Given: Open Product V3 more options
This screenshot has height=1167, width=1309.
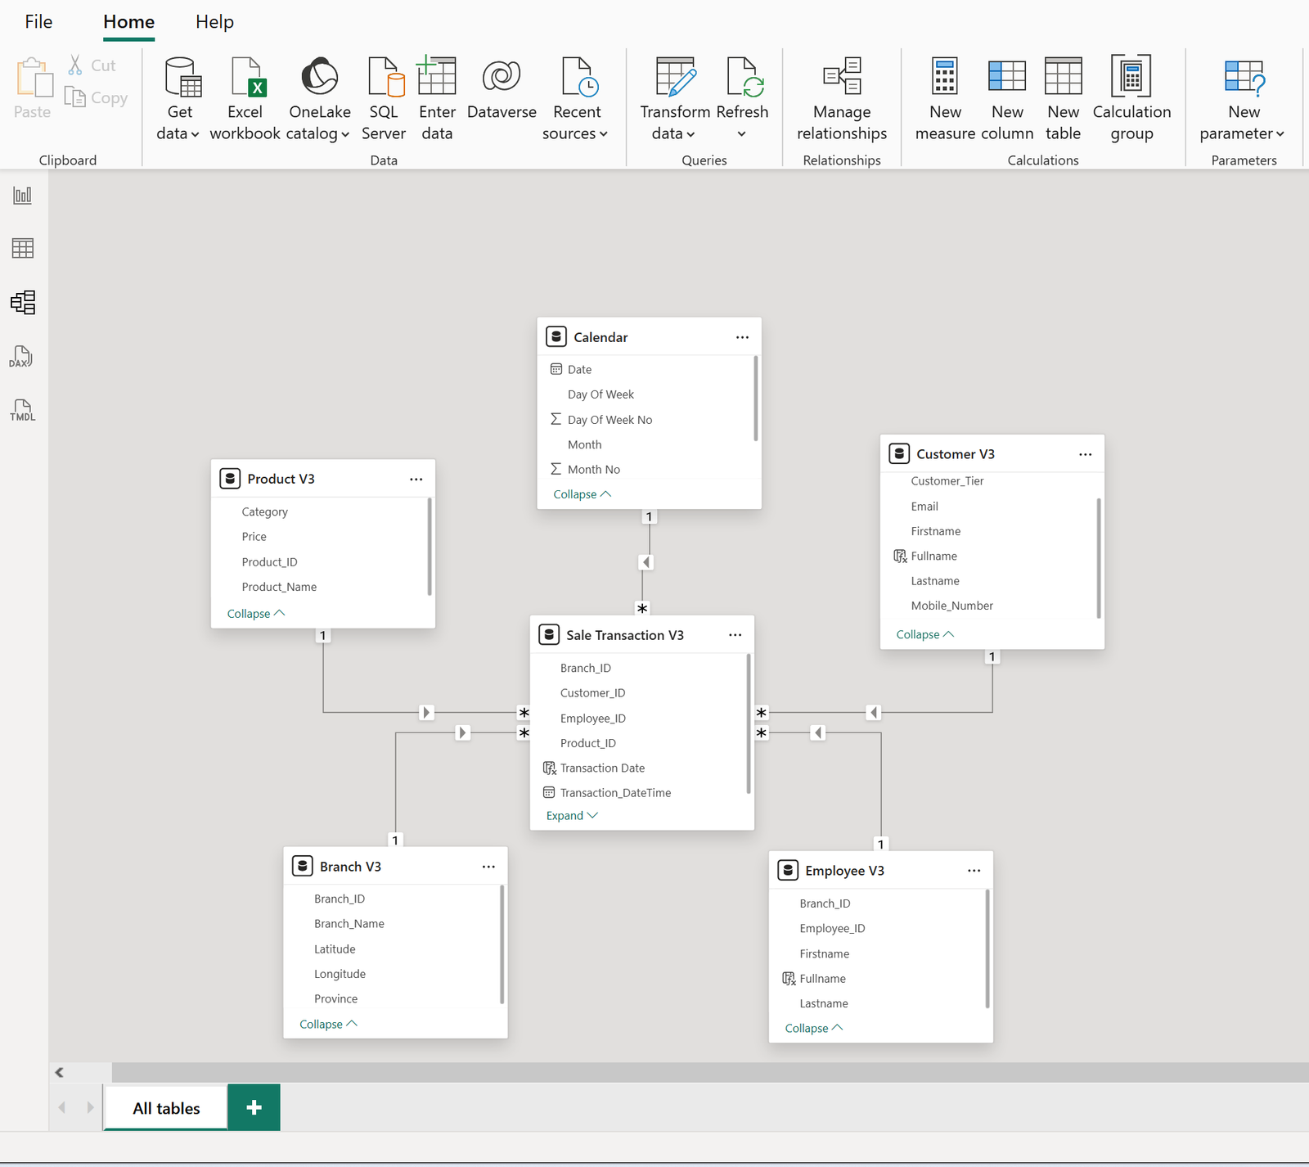Looking at the screenshot, I should pos(416,479).
